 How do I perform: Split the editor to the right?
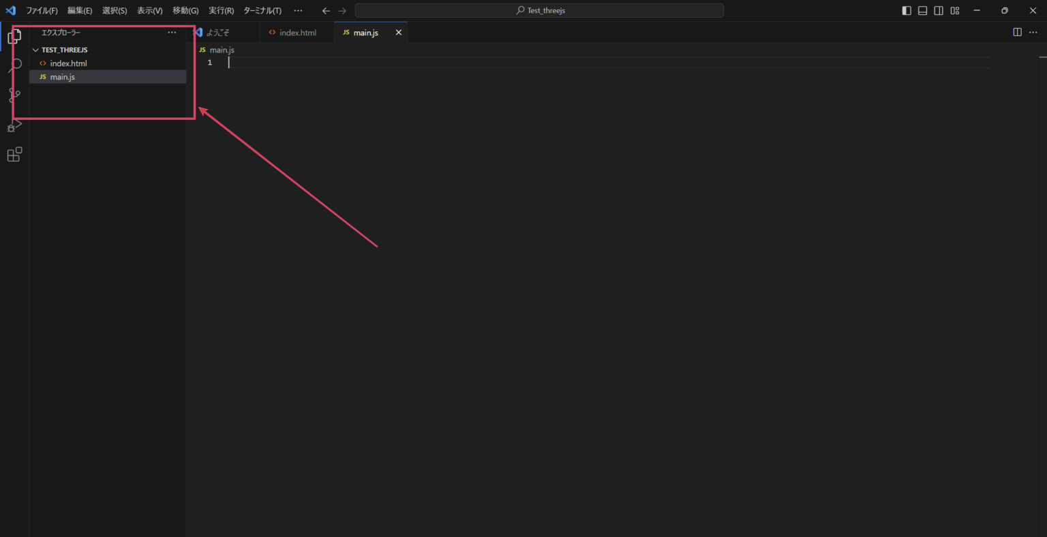[x=1017, y=33]
